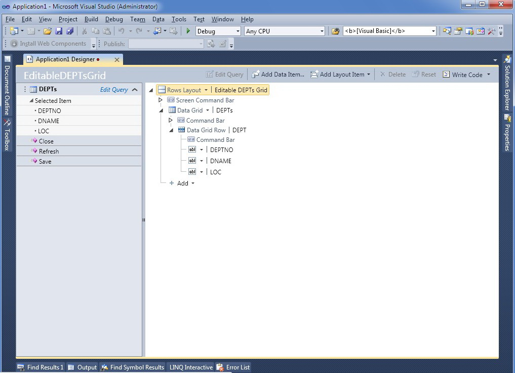Screen dimensions: 515x373
Task: Start debugging with the green play icon
Action: 188,31
